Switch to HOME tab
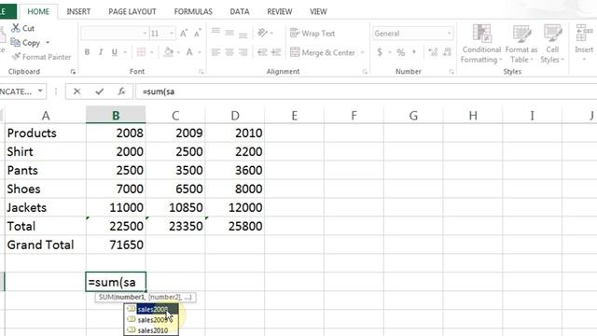This screenshot has width=597, height=336. 38,11
